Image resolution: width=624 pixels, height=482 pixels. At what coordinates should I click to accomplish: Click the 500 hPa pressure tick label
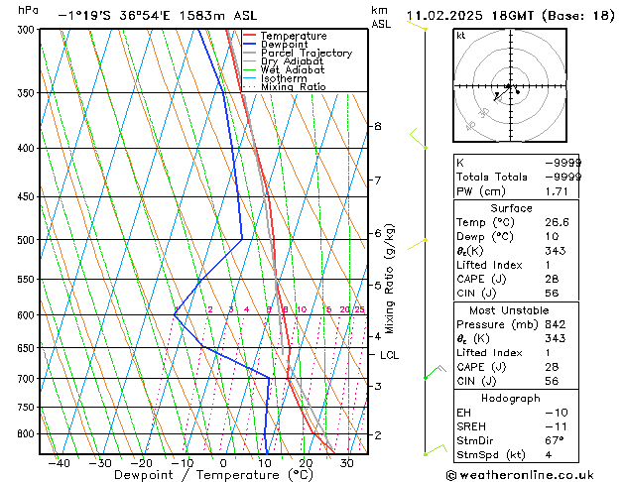click(26, 240)
